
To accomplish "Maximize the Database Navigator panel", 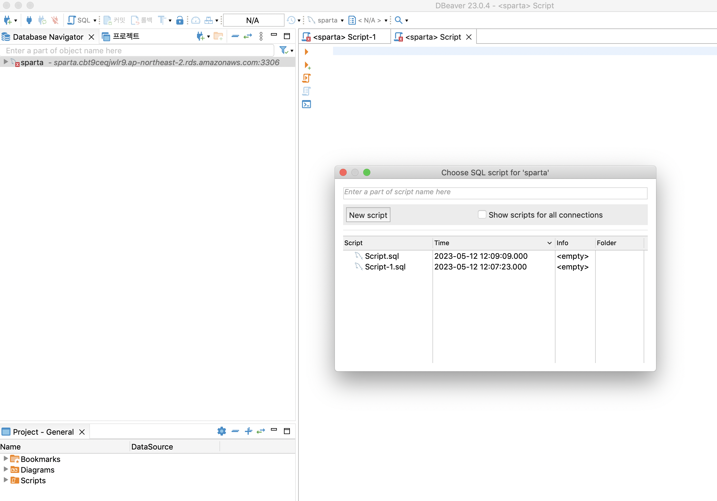I will click(x=287, y=36).
